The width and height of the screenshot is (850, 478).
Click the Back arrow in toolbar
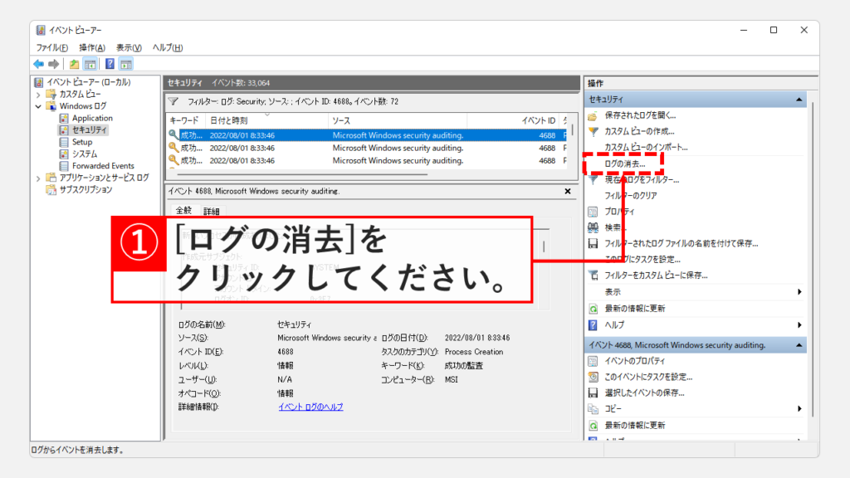pyautogui.click(x=38, y=64)
